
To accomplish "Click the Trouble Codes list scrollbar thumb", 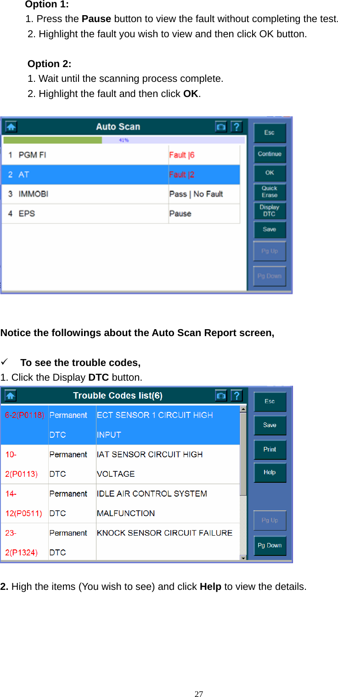I will coord(243,453).
